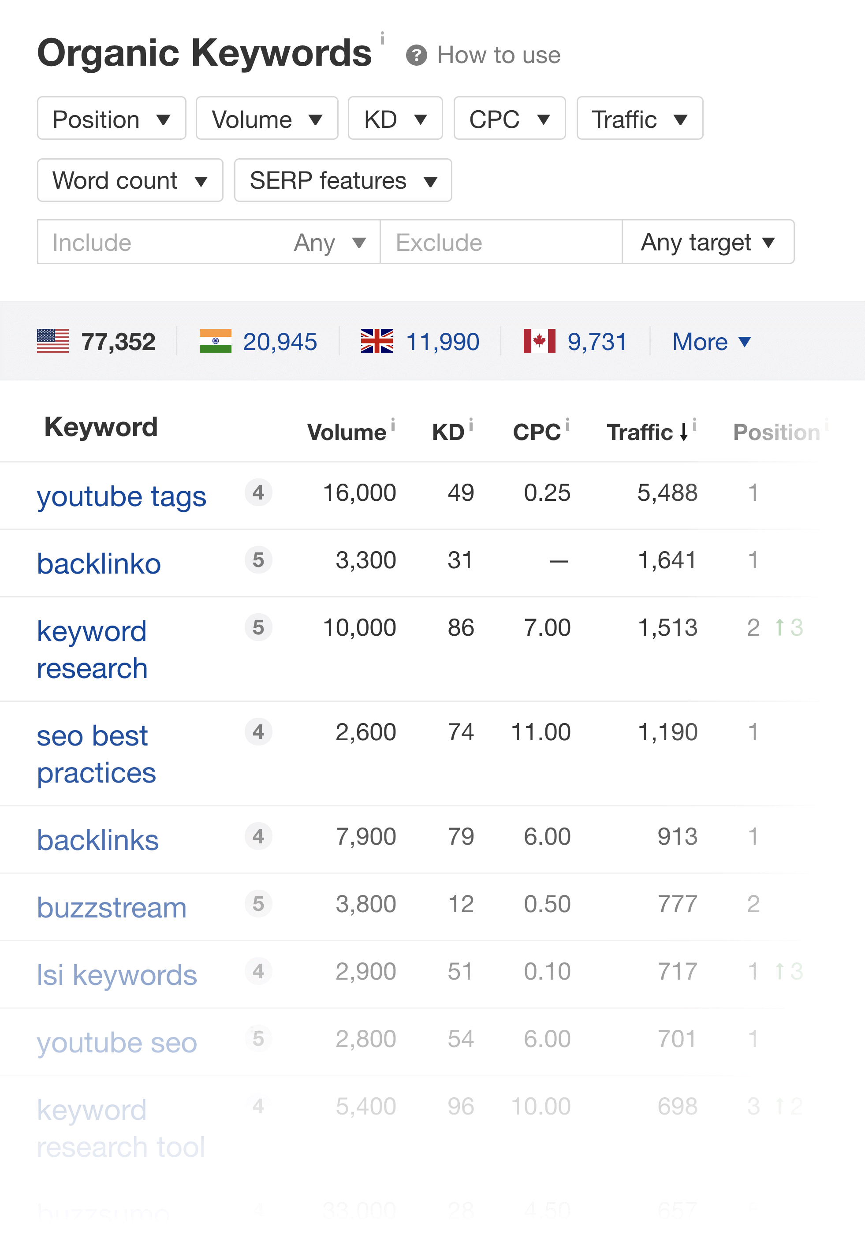Select the UK 11,990 keywords tab
The width and height of the screenshot is (865, 1249).
click(420, 342)
